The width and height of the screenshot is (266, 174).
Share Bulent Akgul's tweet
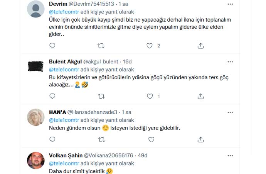point(200,96)
